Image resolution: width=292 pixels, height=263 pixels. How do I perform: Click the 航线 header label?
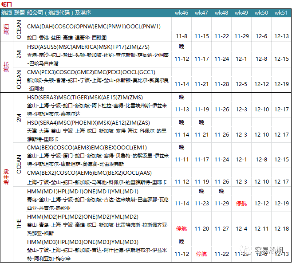[x=7, y=13]
